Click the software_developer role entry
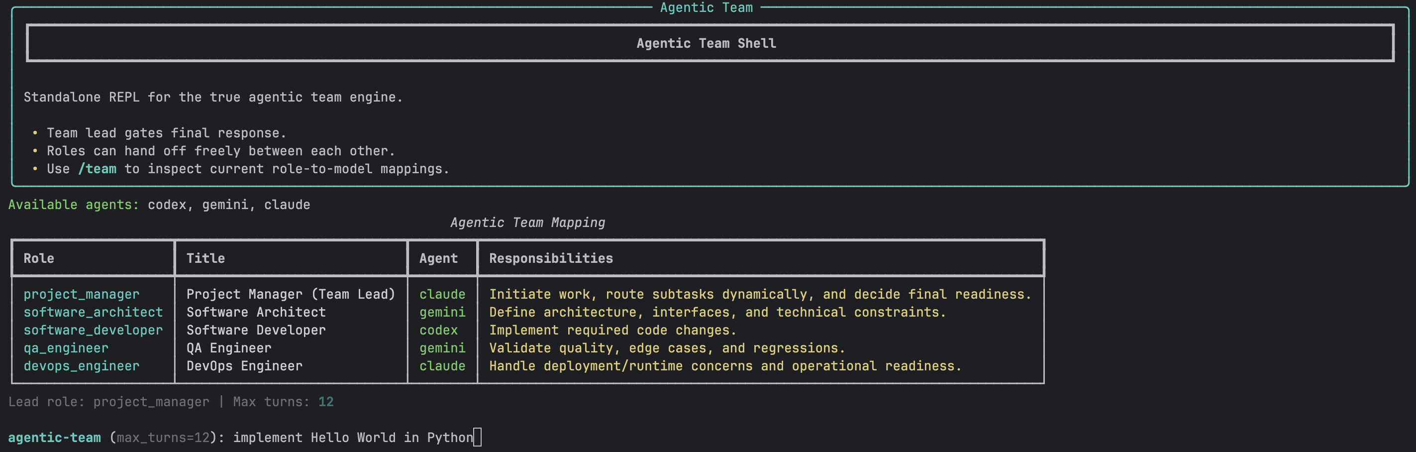 pyautogui.click(x=93, y=330)
